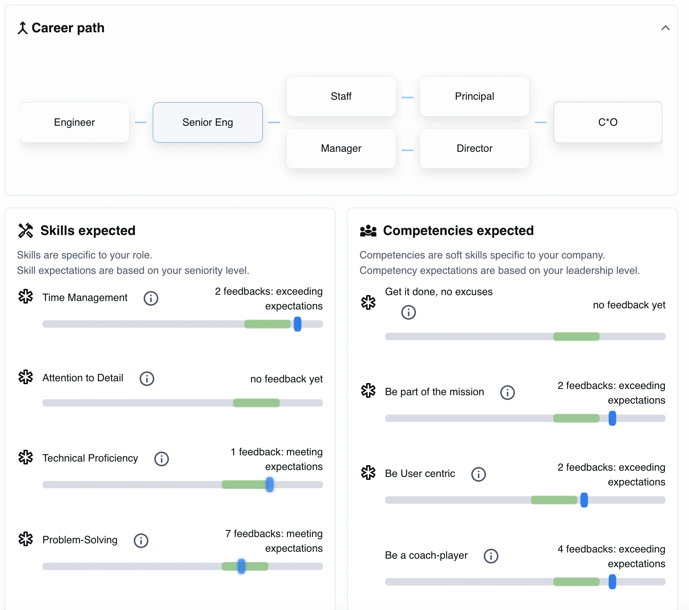
Task: Collapse the Career path section chevron
Action: tap(666, 28)
